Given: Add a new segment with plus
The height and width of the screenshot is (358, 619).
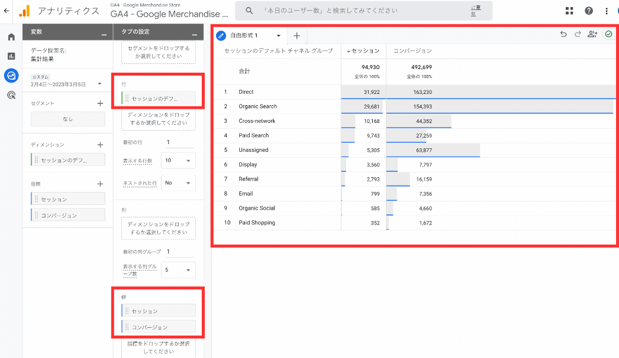Looking at the screenshot, I should [100, 103].
